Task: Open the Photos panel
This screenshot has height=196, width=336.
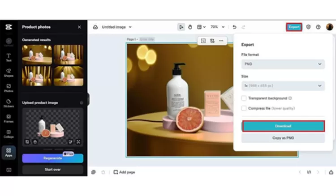Action: coord(9,88)
